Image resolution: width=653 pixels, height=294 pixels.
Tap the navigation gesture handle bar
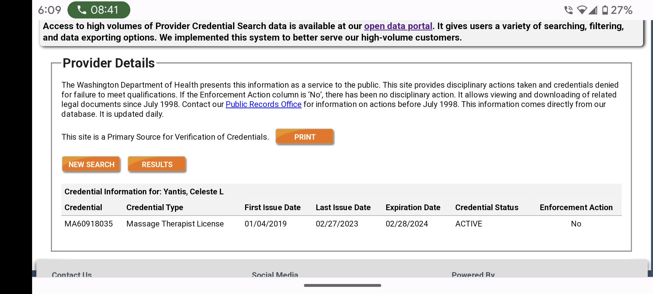pyautogui.click(x=342, y=285)
